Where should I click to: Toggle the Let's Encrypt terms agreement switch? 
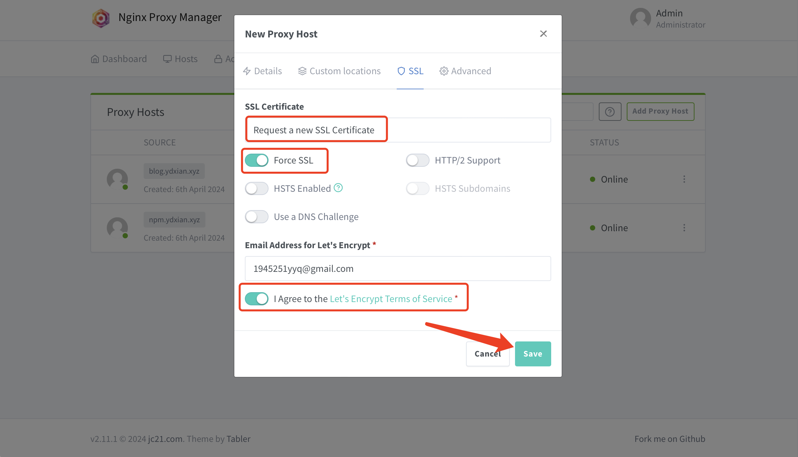pos(257,299)
